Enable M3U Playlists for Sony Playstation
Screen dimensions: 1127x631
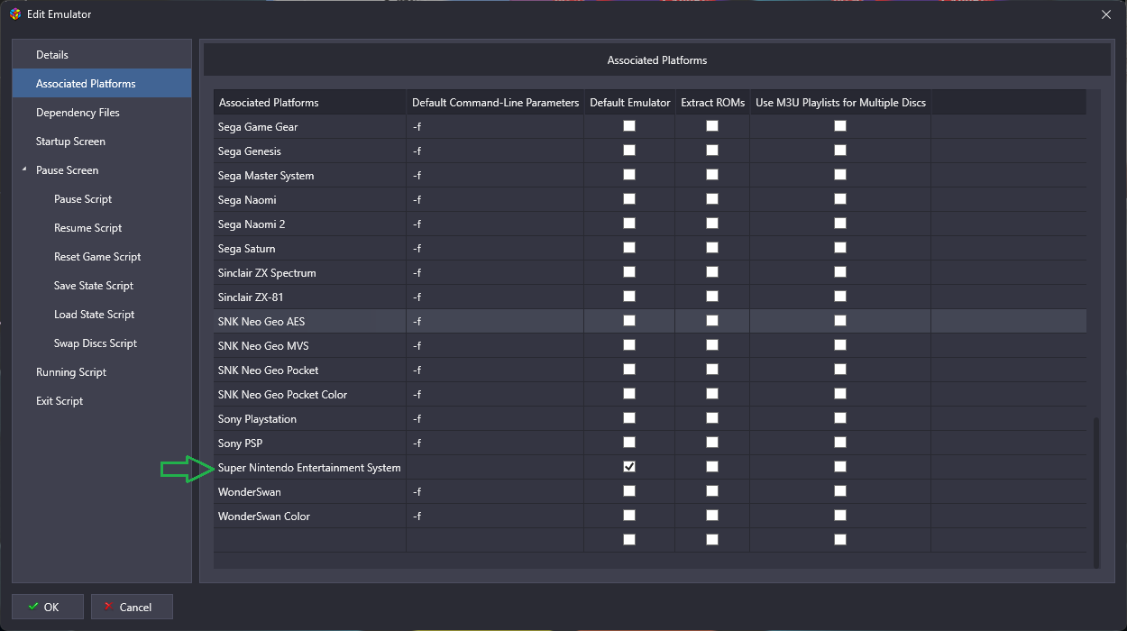840,418
